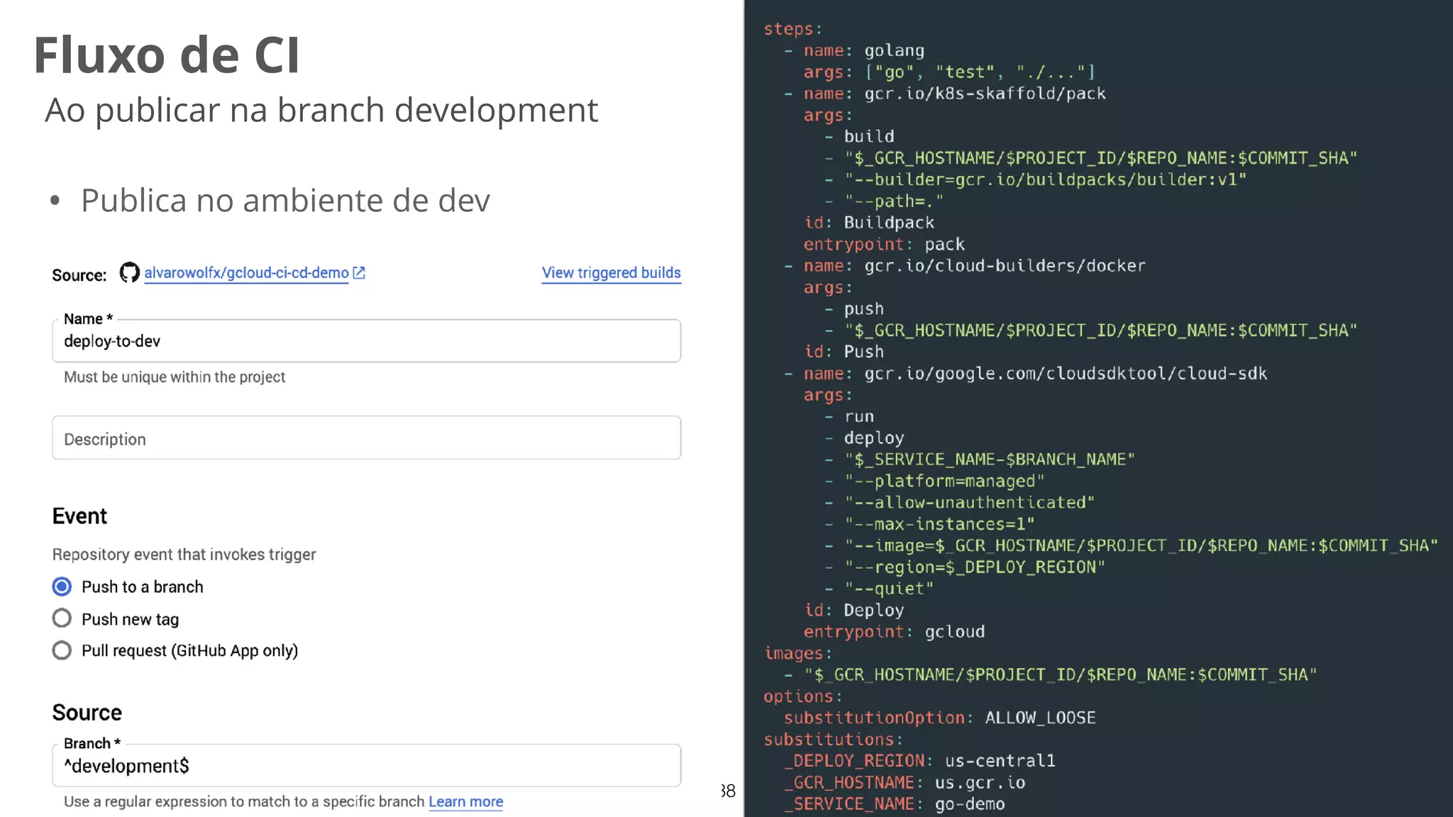
Task: Click the 'entrypoint: gcloud' line
Action: [x=894, y=632]
